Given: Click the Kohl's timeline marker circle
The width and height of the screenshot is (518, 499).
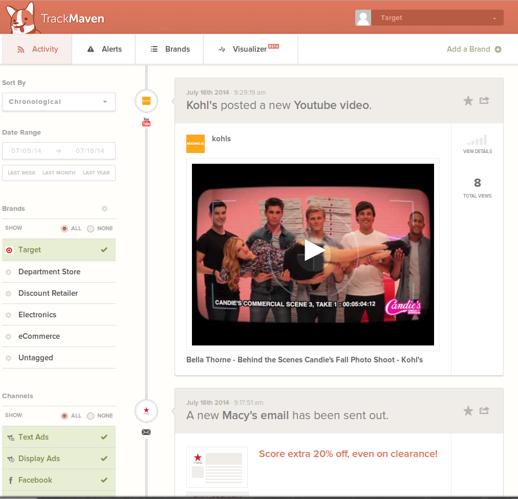Looking at the screenshot, I should click(x=146, y=101).
